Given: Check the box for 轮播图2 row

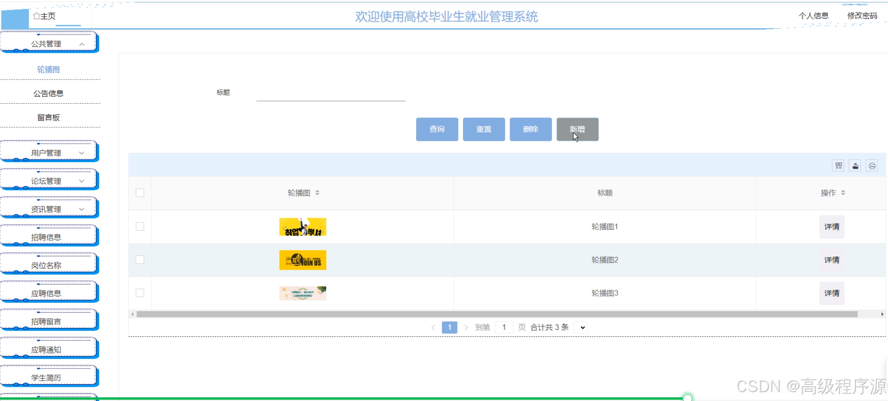Looking at the screenshot, I should 140,260.
